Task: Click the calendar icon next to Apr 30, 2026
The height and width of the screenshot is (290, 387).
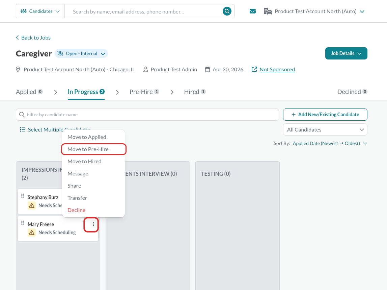Action: click(208, 70)
